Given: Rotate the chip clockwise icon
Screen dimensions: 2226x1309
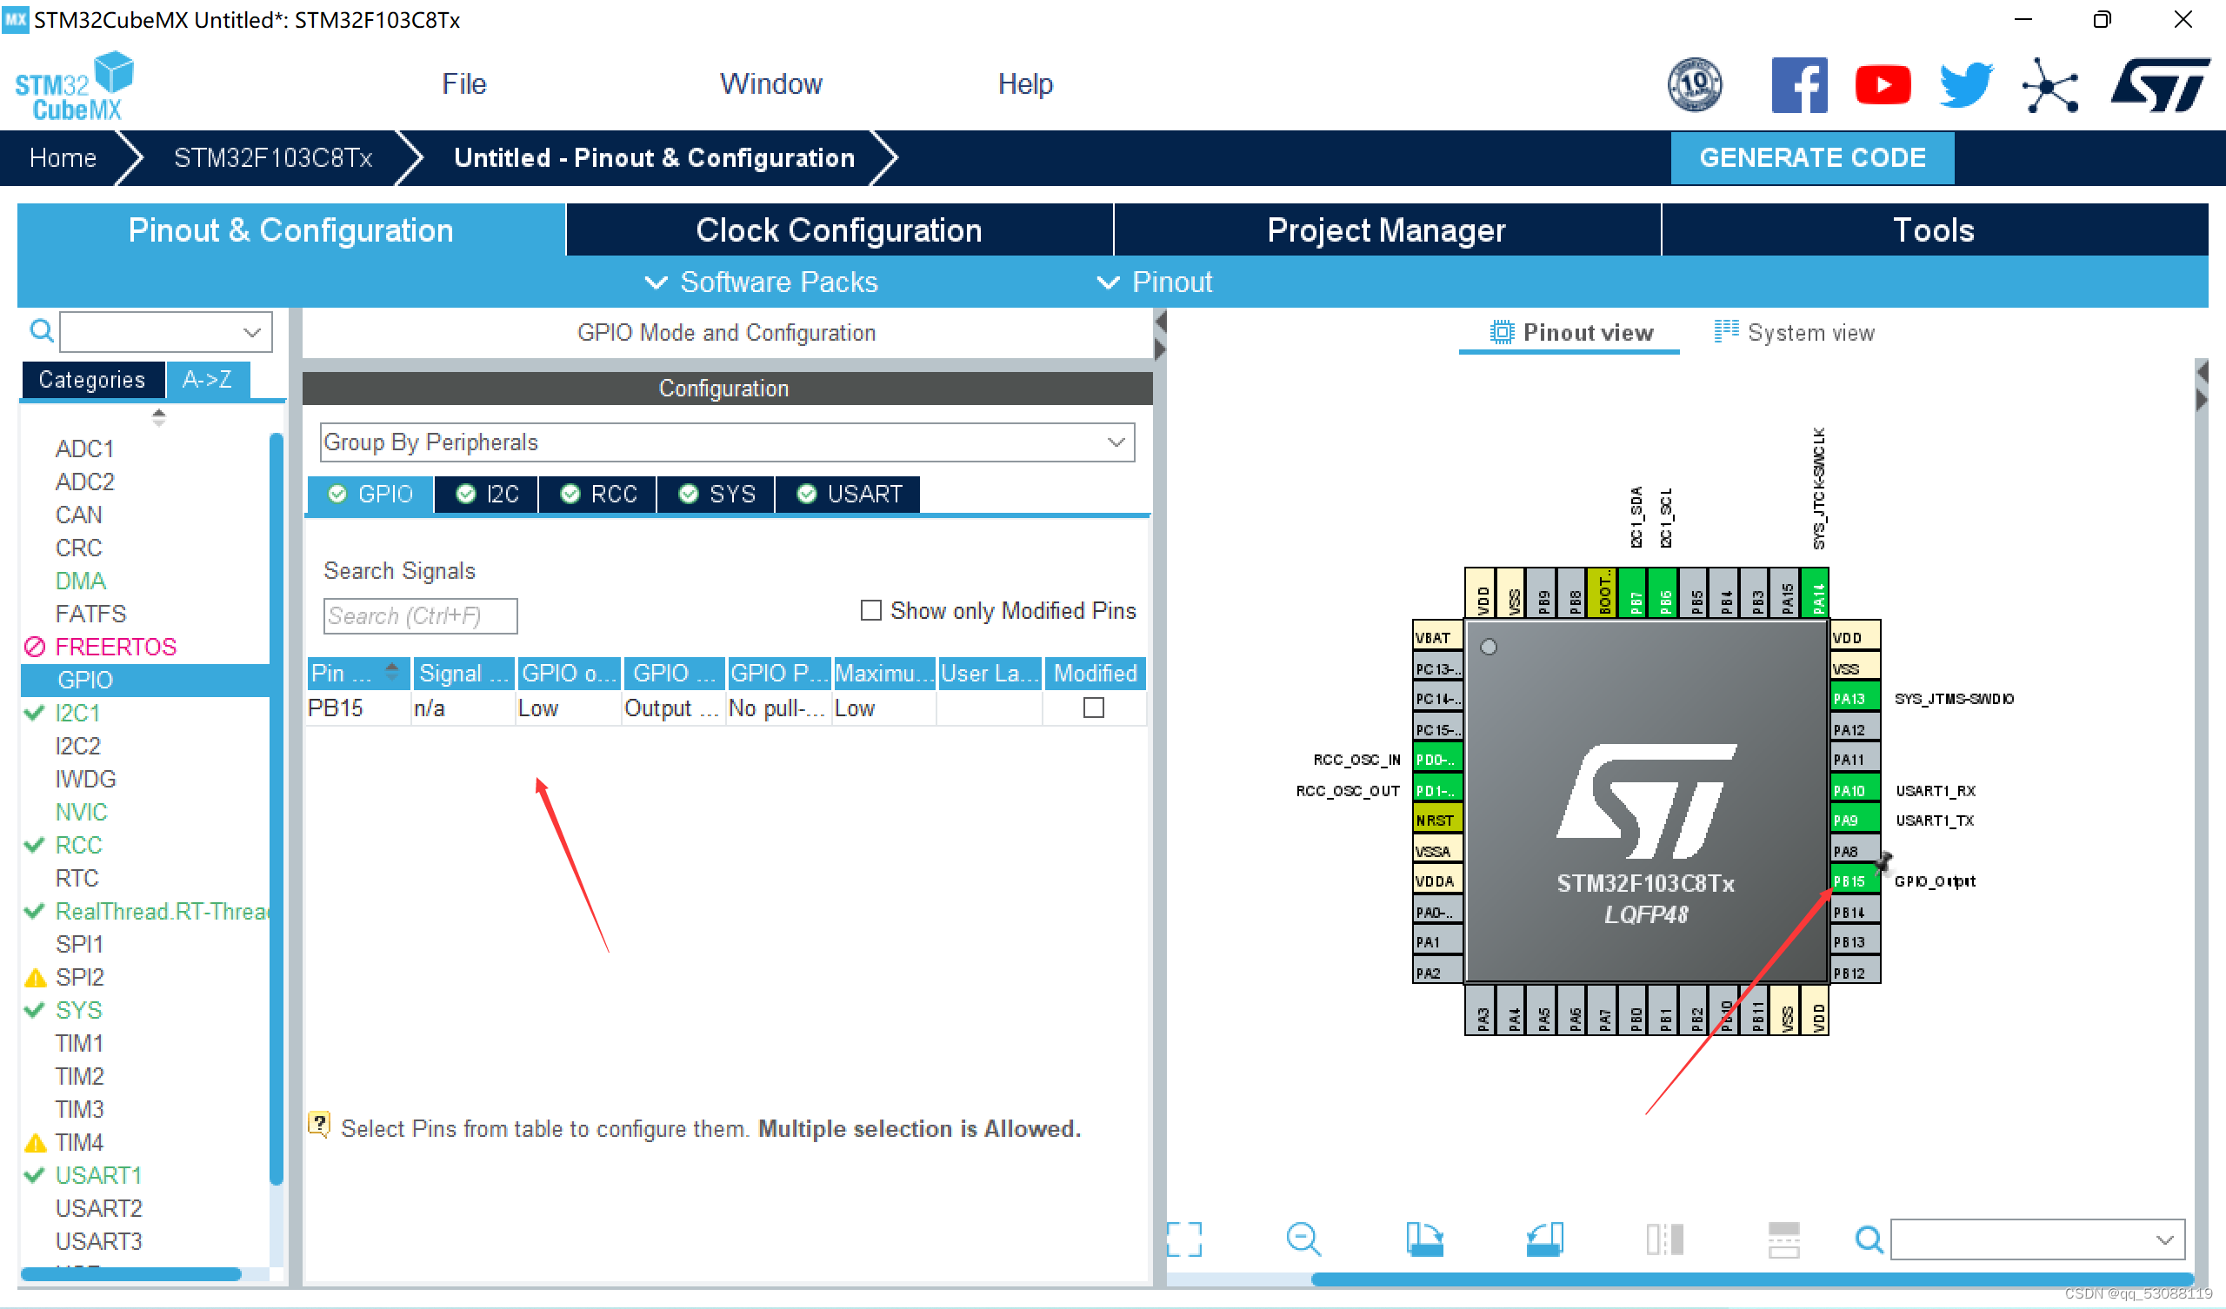Looking at the screenshot, I should [x=1424, y=1239].
